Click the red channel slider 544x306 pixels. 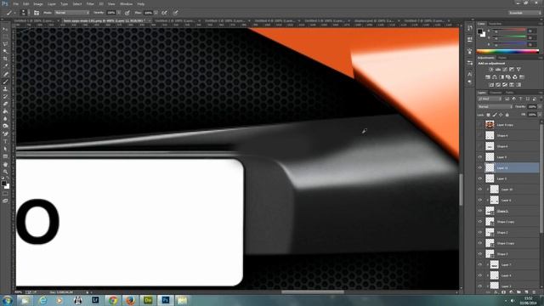pos(509,31)
